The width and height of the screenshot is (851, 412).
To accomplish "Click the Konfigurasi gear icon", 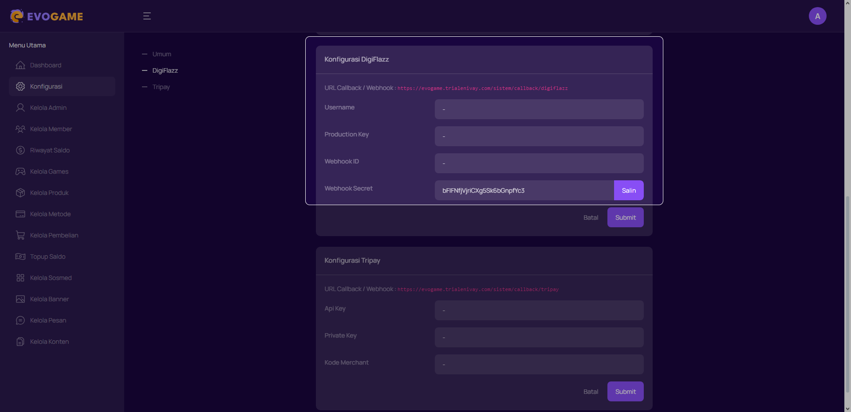I will tap(20, 86).
